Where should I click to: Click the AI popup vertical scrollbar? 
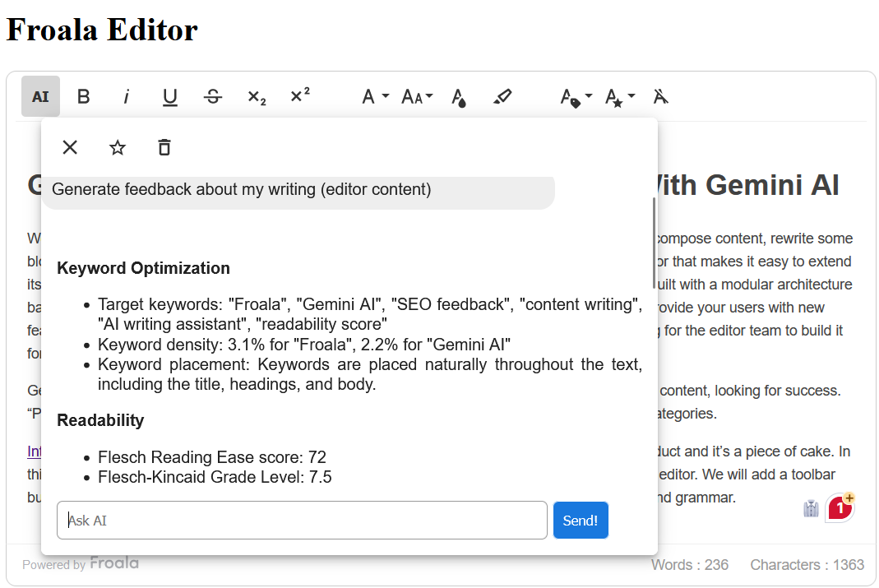(654, 243)
